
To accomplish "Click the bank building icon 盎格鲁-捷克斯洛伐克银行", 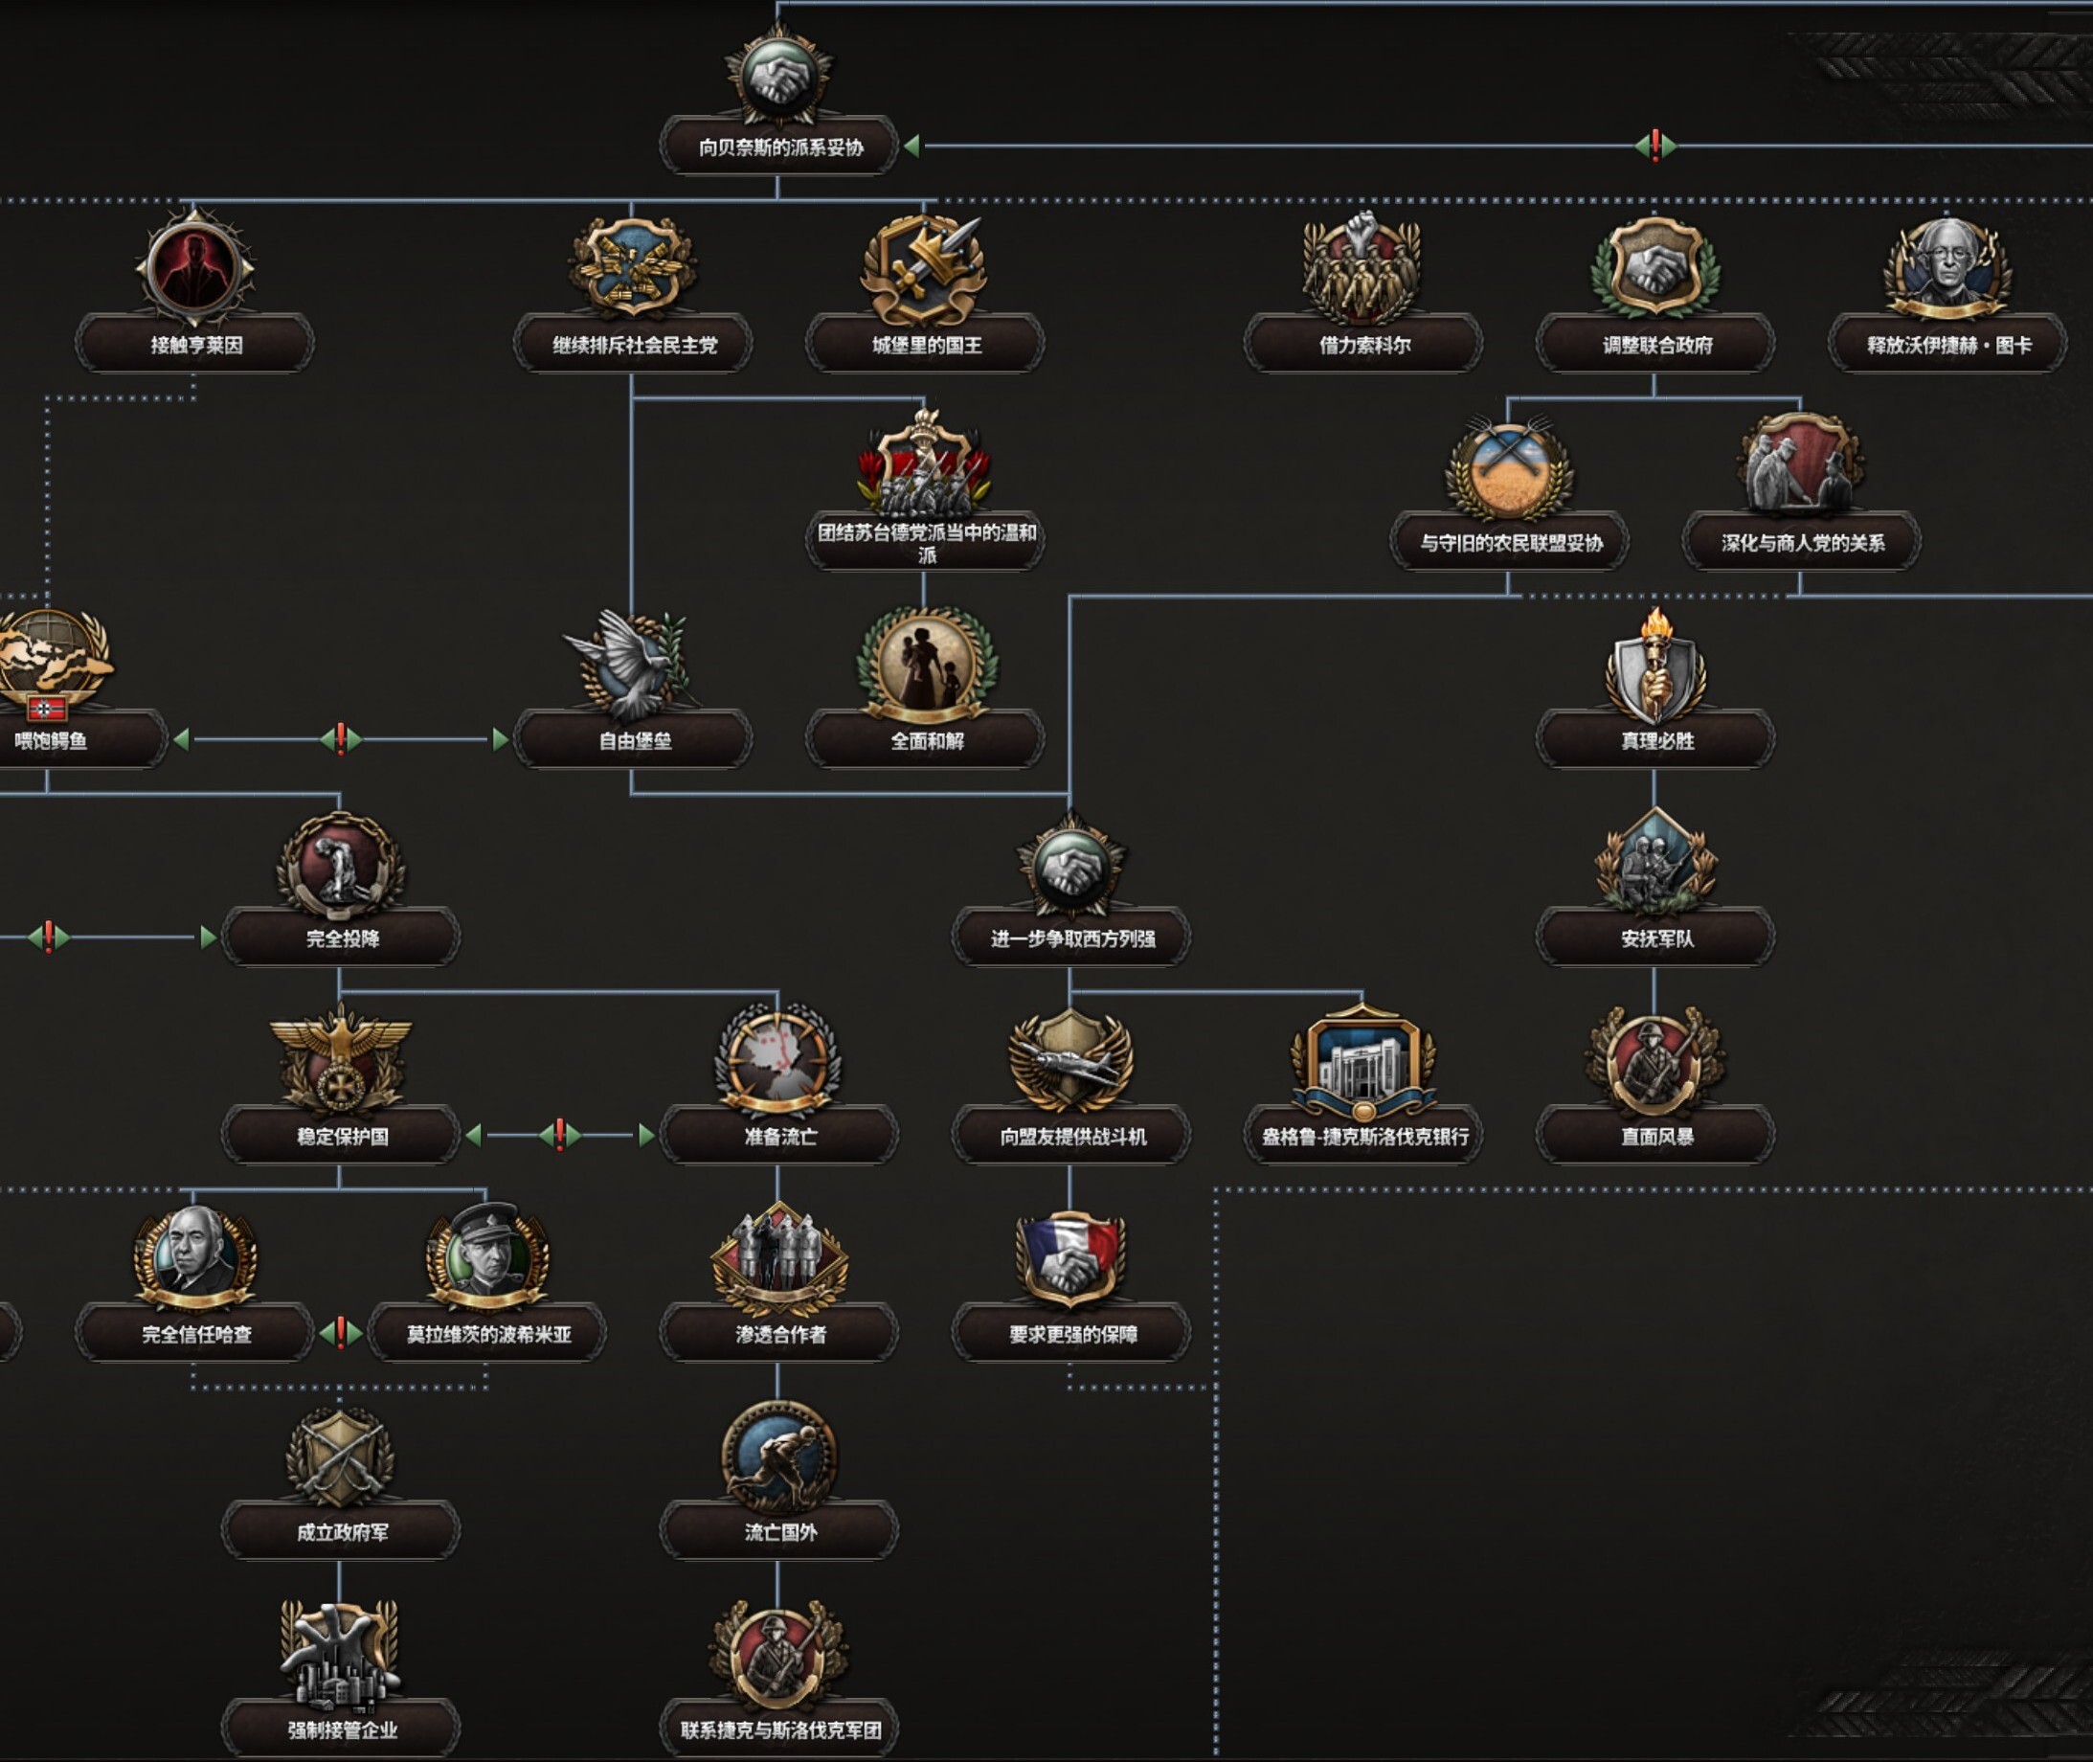I will click(x=1363, y=1063).
